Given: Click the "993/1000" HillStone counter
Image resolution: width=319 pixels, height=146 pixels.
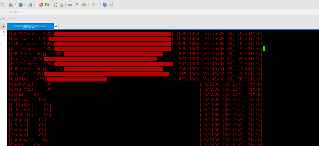Looking at the screenshot, I should pyautogui.click(x=189, y=64).
